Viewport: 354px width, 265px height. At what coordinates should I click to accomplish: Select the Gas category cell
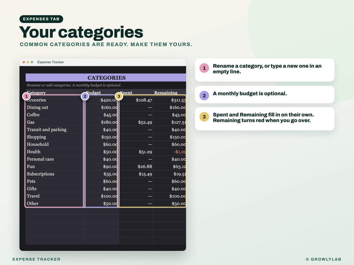[55, 122]
